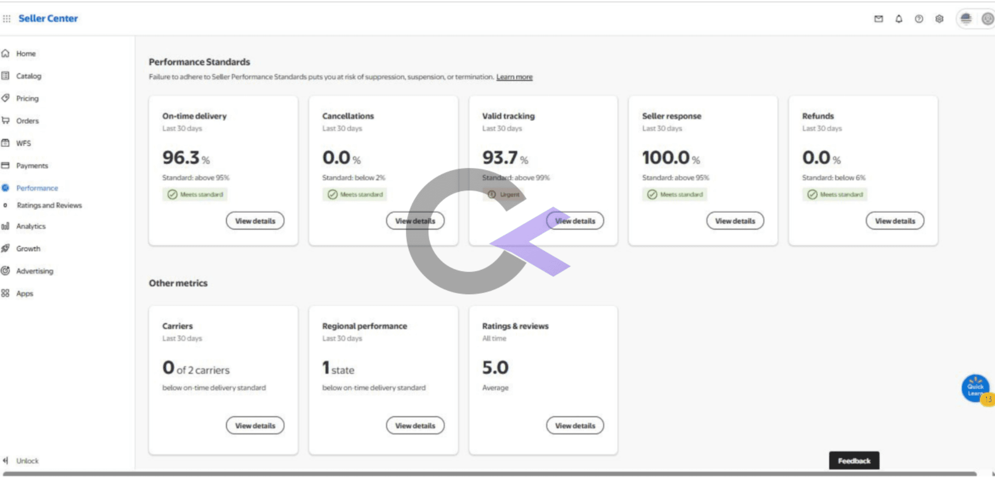The width and height of the screenshot is (995, 497).
Task: View details for On-time delivery
Action: coord(255,221)
